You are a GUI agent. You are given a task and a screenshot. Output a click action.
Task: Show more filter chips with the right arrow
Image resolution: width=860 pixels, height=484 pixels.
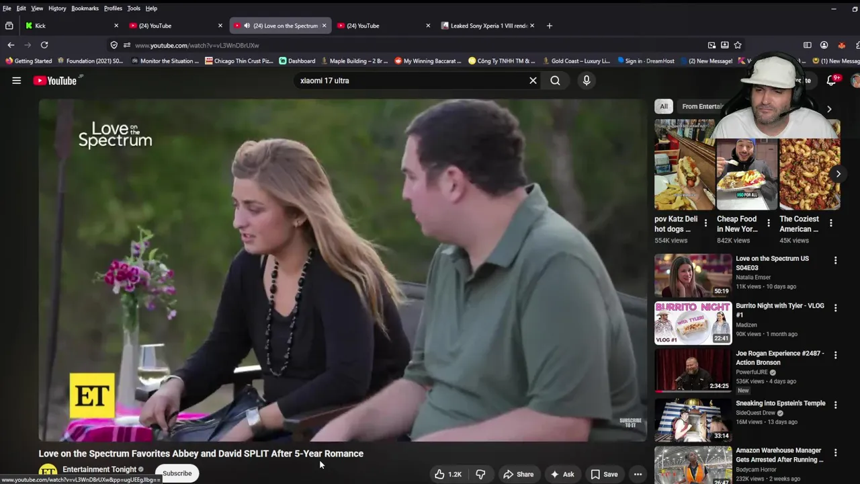[829, 109]
